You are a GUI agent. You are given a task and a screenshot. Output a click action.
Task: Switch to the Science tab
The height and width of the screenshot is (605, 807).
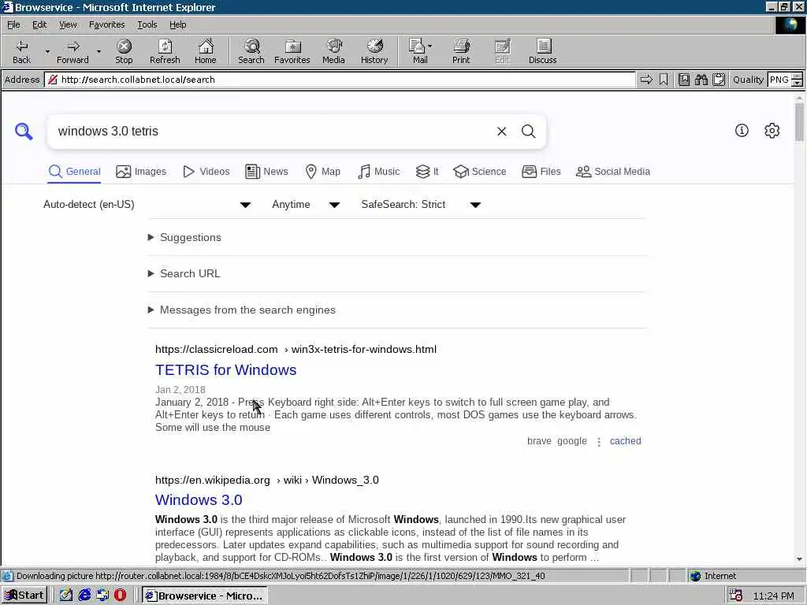click(480, 172)
